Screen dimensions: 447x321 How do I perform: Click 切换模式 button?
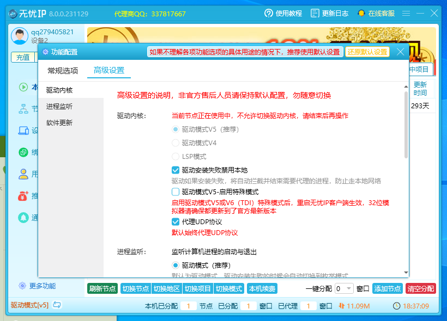click(229, 288)
